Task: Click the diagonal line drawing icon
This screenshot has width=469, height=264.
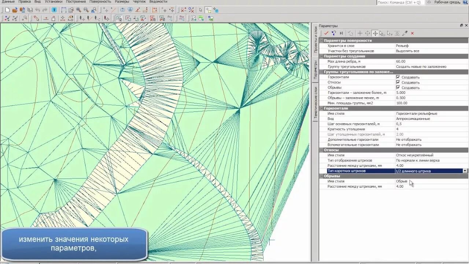Action: pyautogui.click(x=113, y=10)
